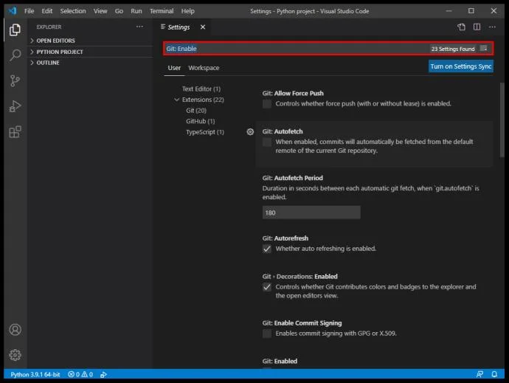Switch to the Workspace settings tab
Screen dimensions: 509x383
click(x=204, y=68)
